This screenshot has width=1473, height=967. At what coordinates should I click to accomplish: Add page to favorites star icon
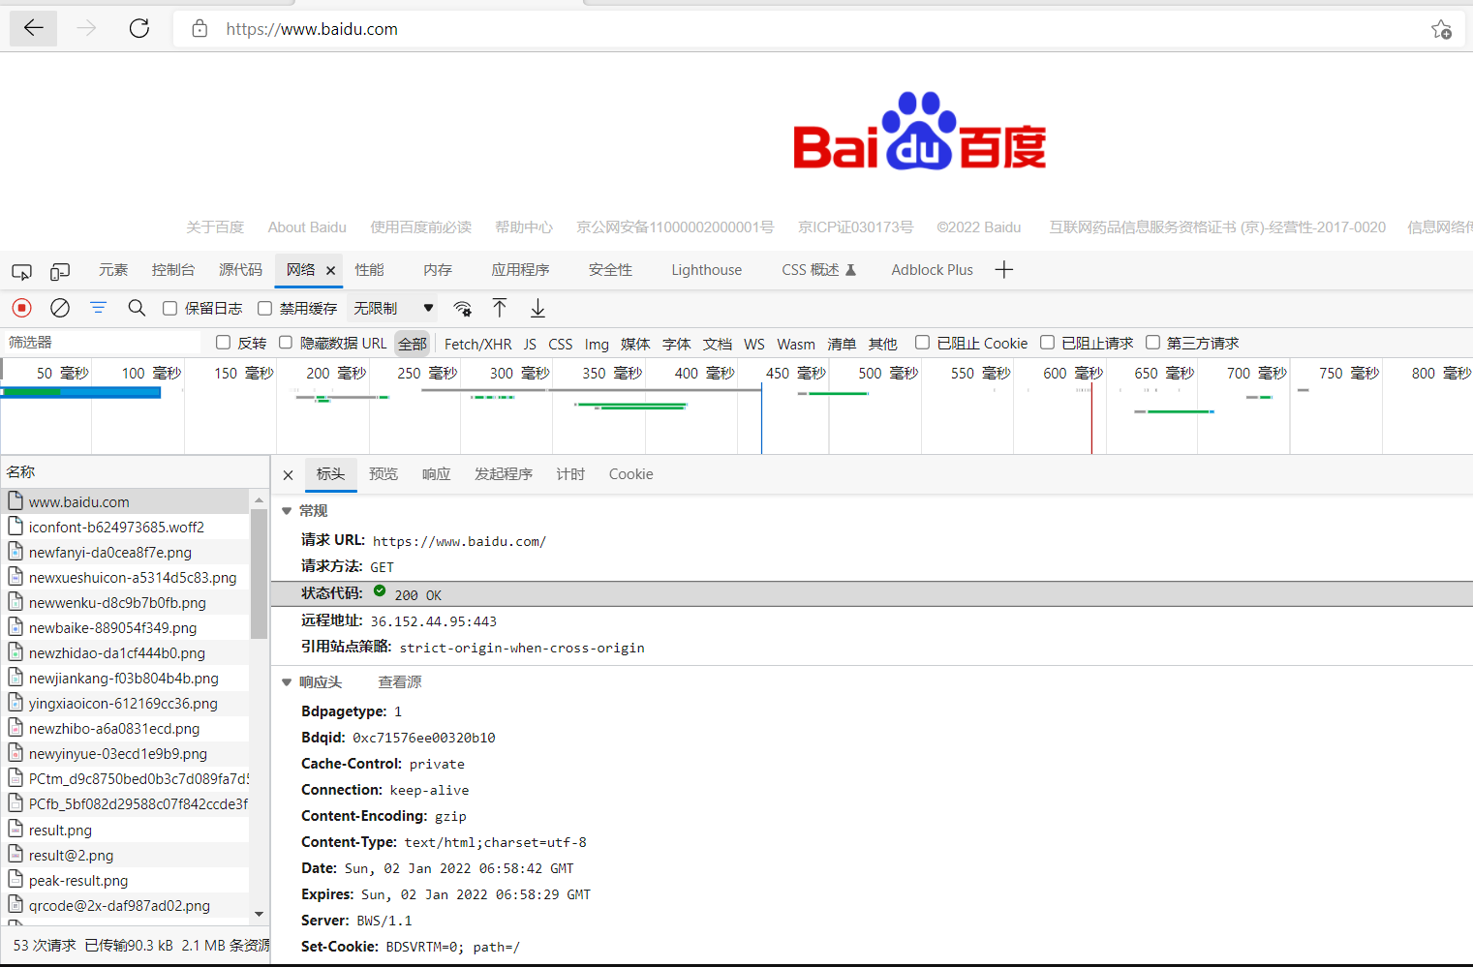pos(1441,30)
